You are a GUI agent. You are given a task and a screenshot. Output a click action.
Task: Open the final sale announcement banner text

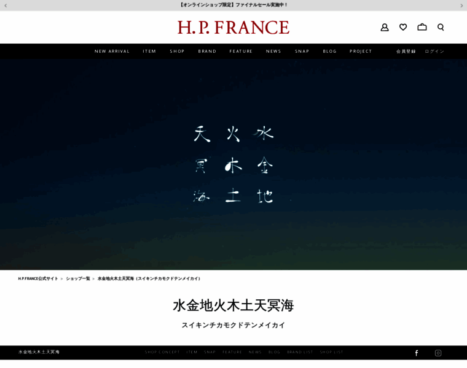click(x=233, y=5)
